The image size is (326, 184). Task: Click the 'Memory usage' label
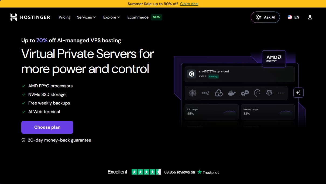pyautogui.click(x=250, y=110)
